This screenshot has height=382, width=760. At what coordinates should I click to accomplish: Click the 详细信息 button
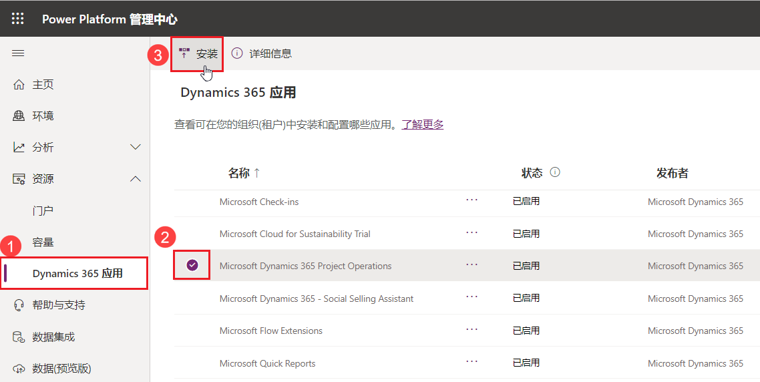[262, 53]
